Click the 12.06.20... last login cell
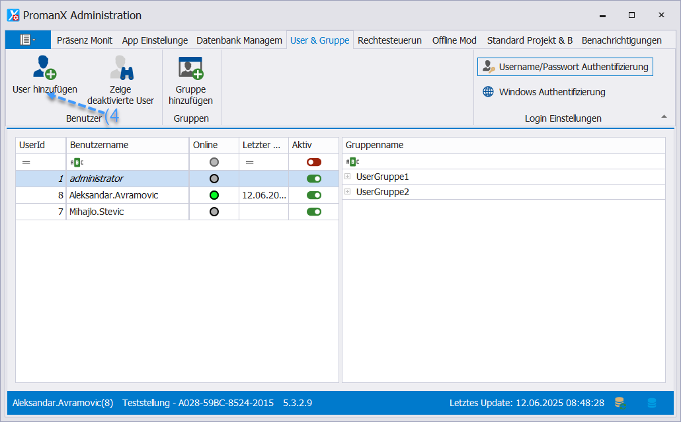Viewport: 681px width, 422px height. [264, 195]
